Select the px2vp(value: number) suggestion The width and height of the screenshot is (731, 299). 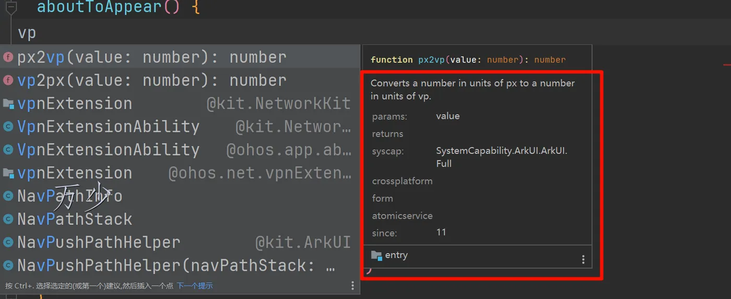coord(151,57)
